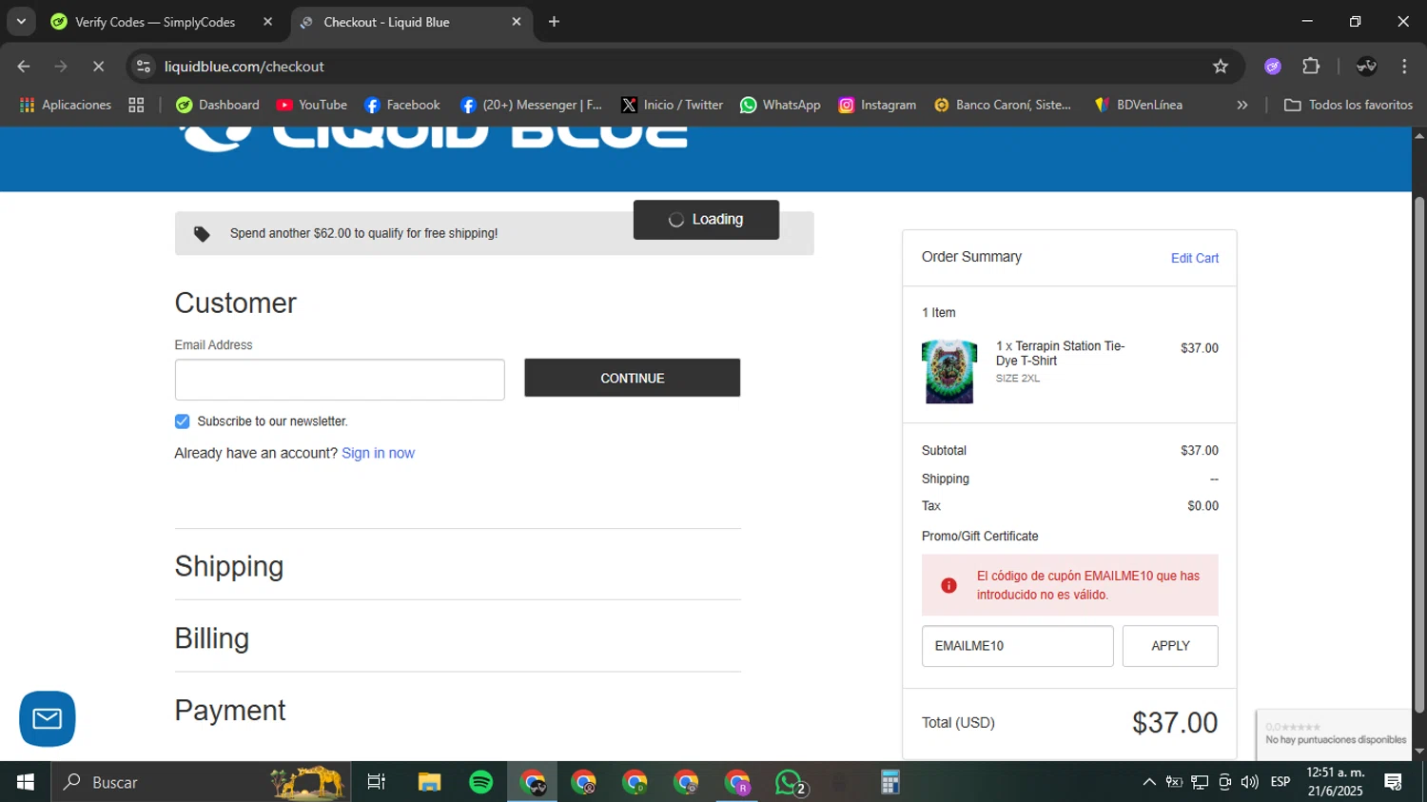Close the Verify Codes tab
This screenshot has width=1427, height=802.
(267, 22)
